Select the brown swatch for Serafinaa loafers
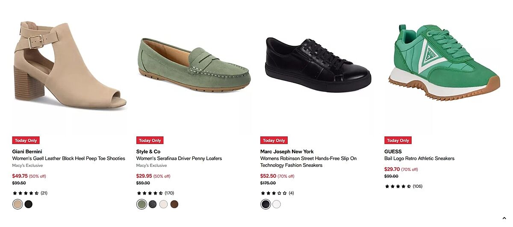The width and height of the screenshot is (513, 227). click(x=174, y=204)
